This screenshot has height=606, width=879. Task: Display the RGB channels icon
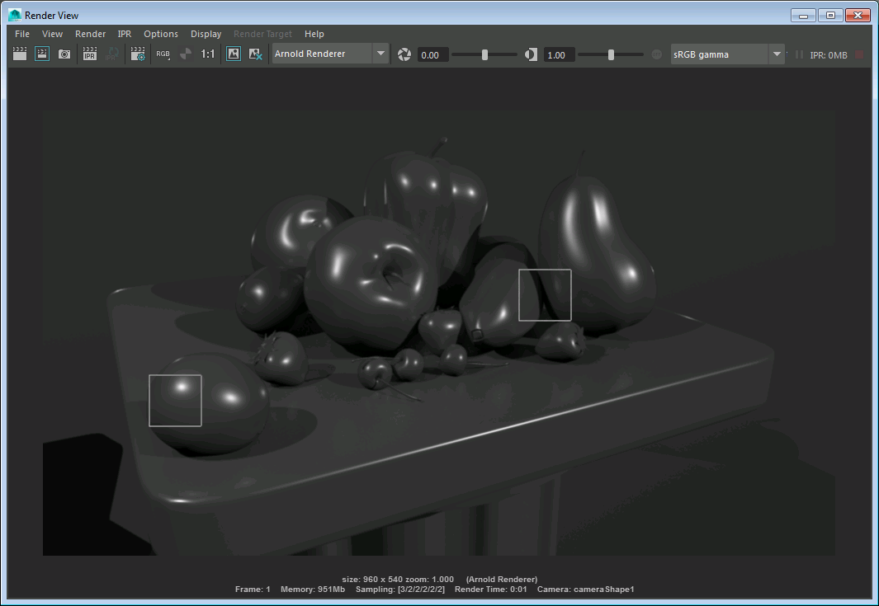(x=163, y=54)
